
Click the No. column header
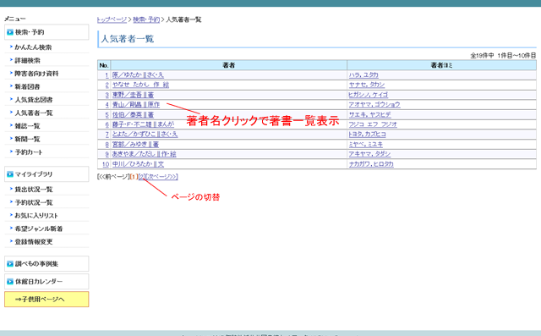(x=104, y=65)
